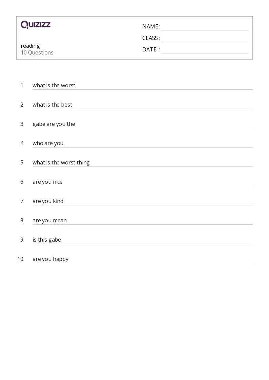Click the 'reading' quiz title
Screen dimensions: 269x380
click(x=30, y=46)
